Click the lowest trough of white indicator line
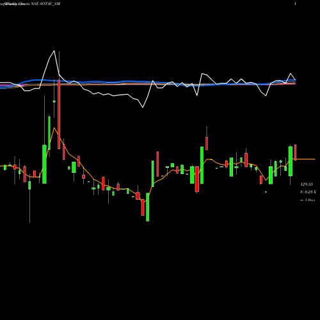320x320 pixels. tap(143, 107)
